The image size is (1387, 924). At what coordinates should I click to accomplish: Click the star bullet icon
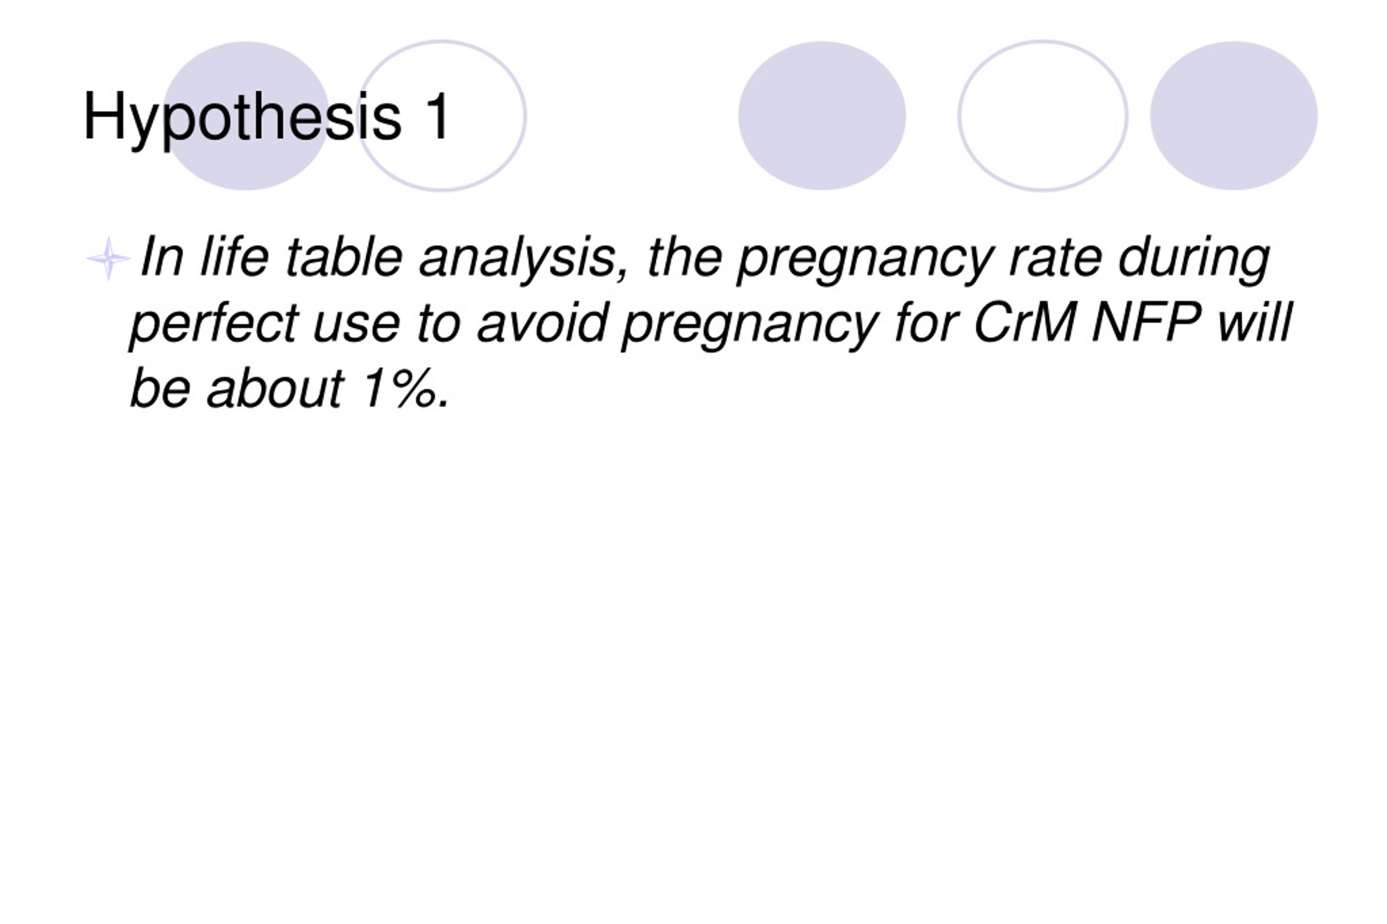coord(108,258)
